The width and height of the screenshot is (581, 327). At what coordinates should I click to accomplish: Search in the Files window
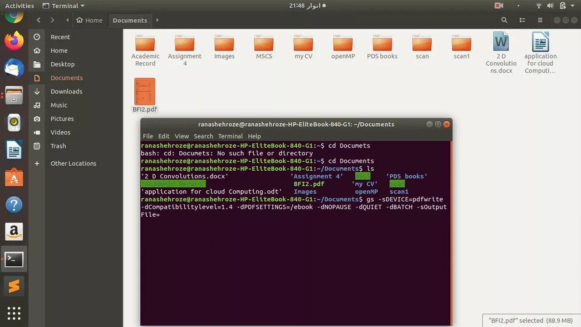[504, 20]
